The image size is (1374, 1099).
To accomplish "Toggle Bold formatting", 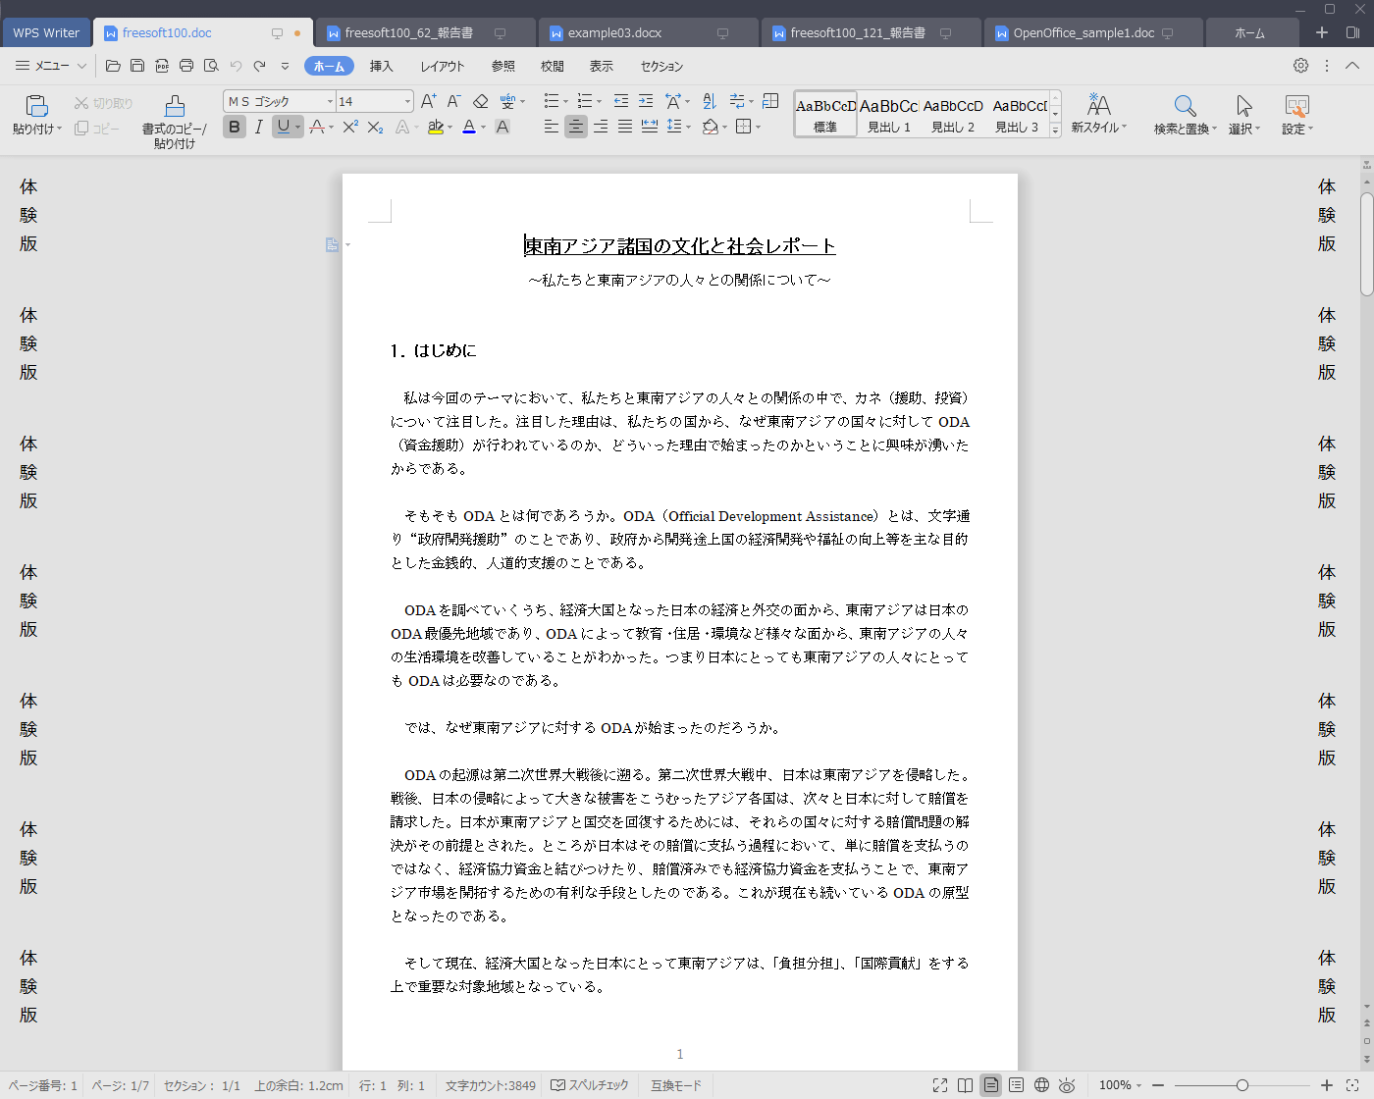I will (234, 127).
